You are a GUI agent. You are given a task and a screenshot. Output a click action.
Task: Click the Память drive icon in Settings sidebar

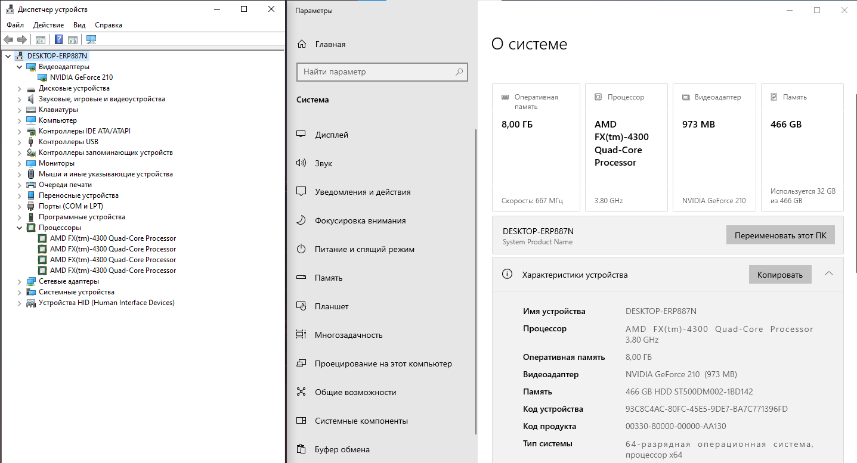point(301,278)
